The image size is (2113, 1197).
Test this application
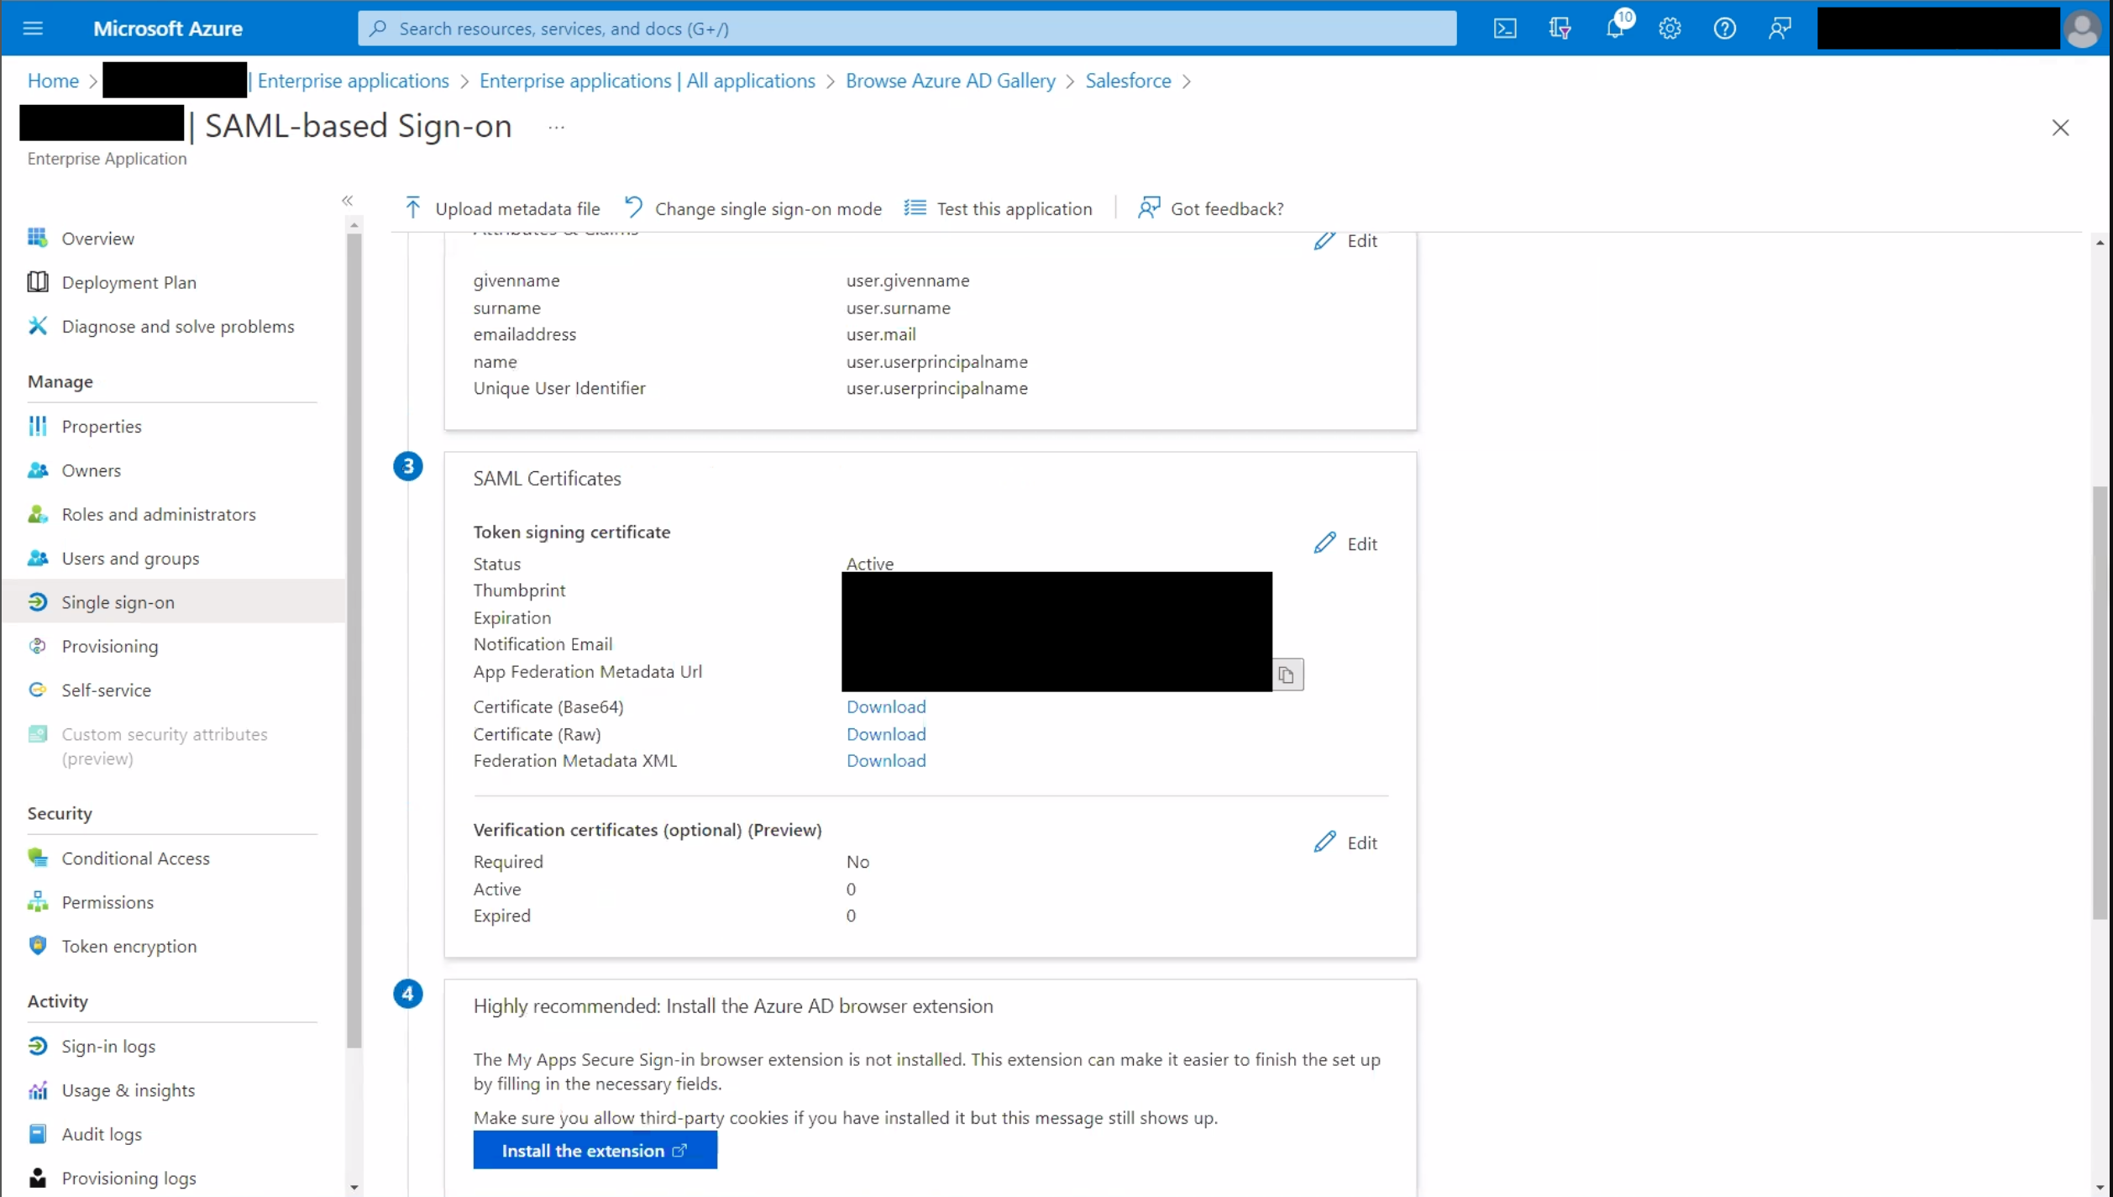pos(999,208)
